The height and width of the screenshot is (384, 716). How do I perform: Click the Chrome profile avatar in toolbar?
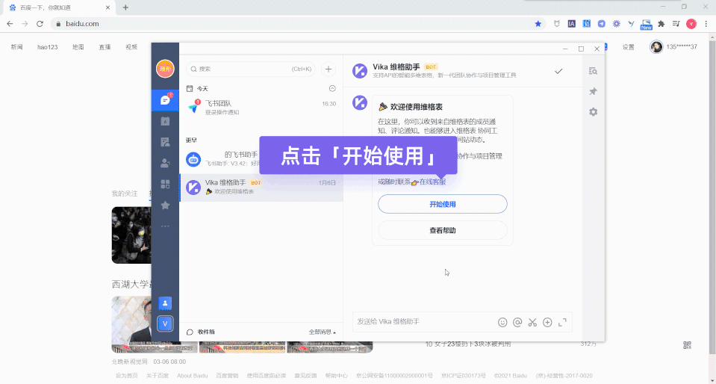point(691,24)
